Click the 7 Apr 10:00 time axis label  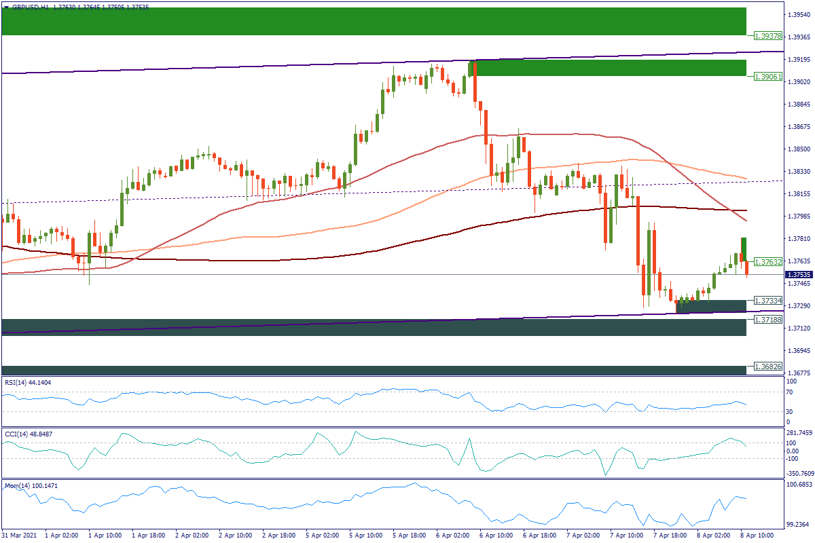[x=626, y=536]
